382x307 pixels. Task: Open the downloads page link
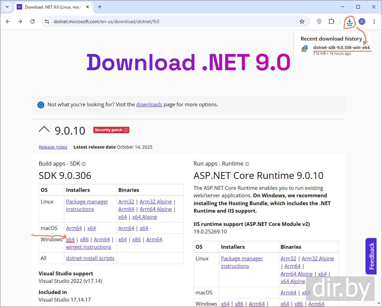pos(149,104)
